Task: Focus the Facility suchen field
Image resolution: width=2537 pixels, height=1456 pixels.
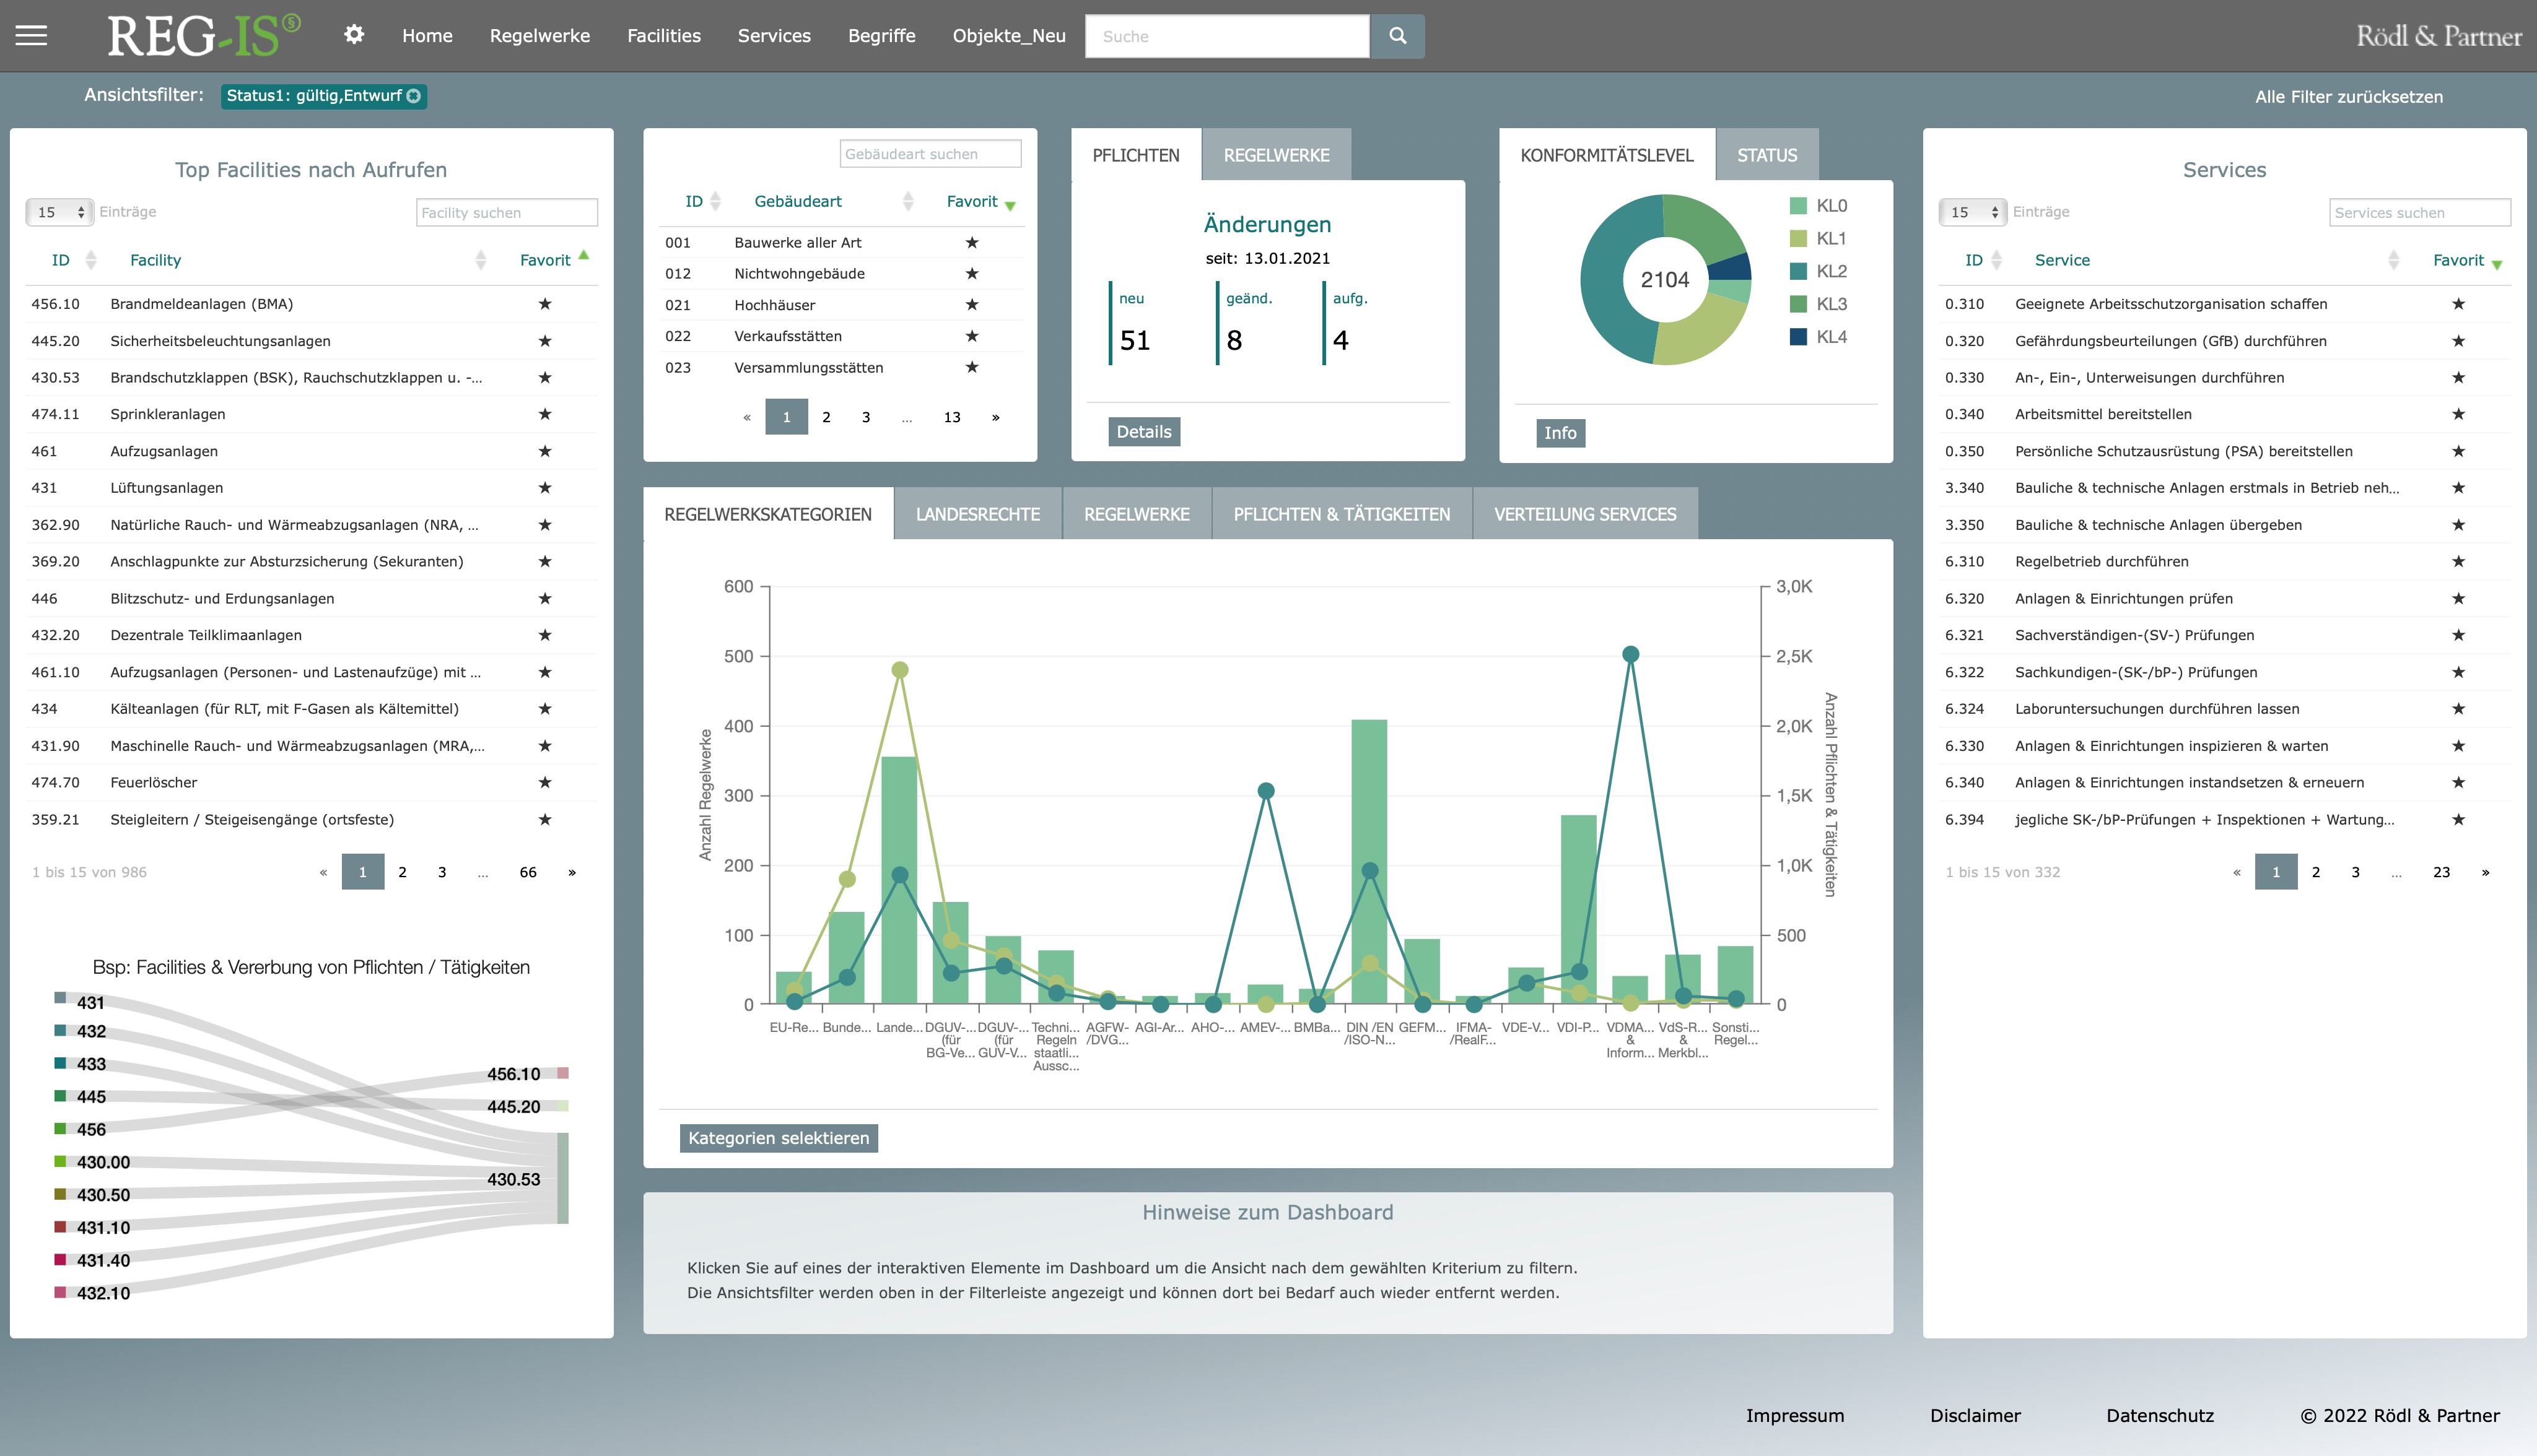Action: click(x=506, y=212)
